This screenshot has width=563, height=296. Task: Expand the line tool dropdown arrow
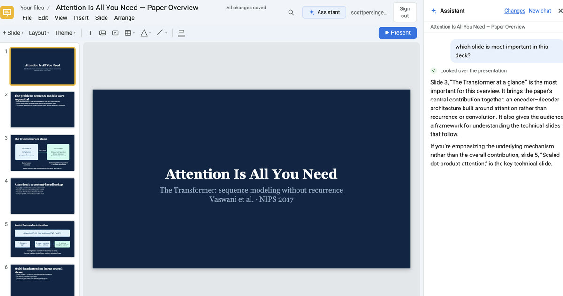click(166, 33)
